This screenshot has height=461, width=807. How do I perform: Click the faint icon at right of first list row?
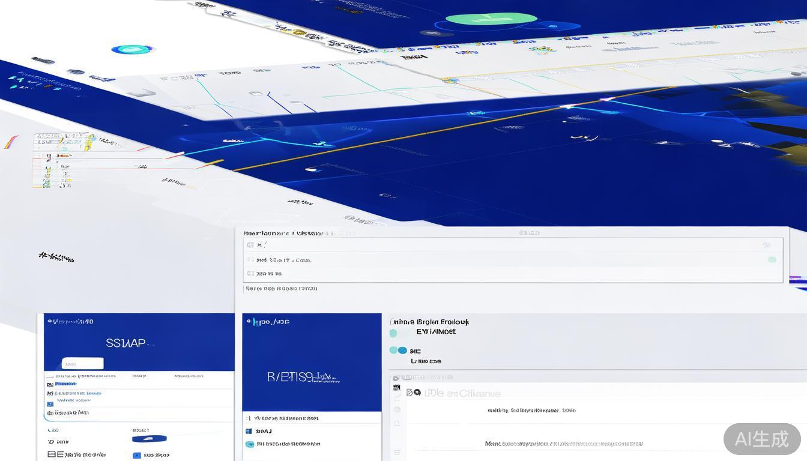(x=766, y=245)
